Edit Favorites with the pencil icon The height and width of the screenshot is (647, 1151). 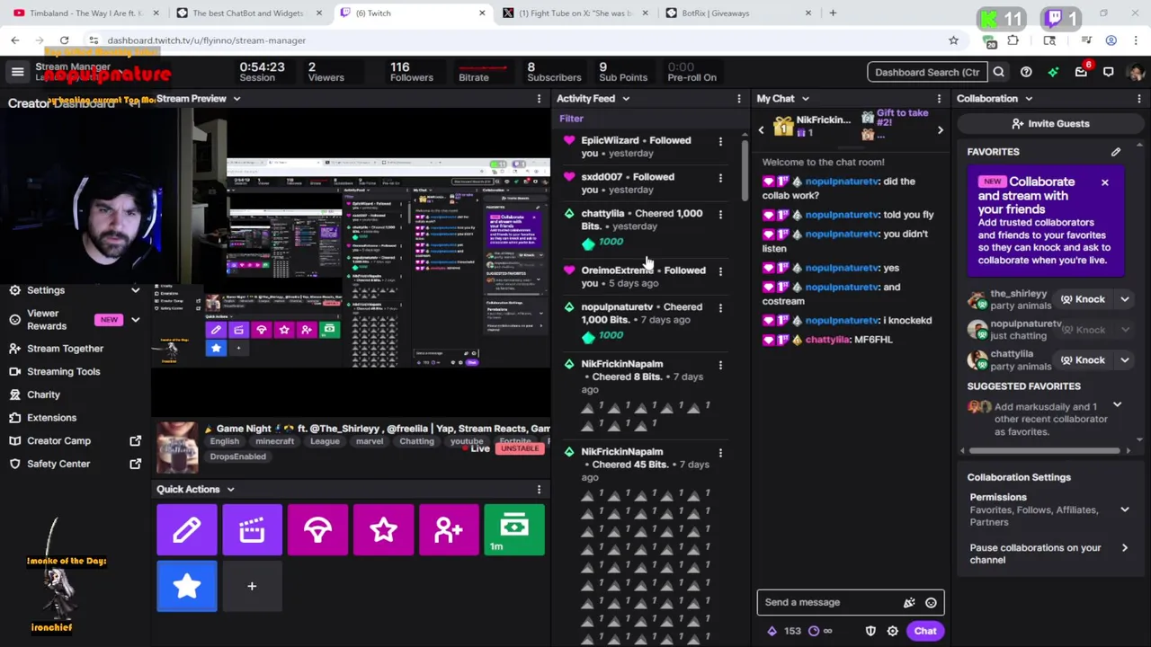coord(1116,152)
